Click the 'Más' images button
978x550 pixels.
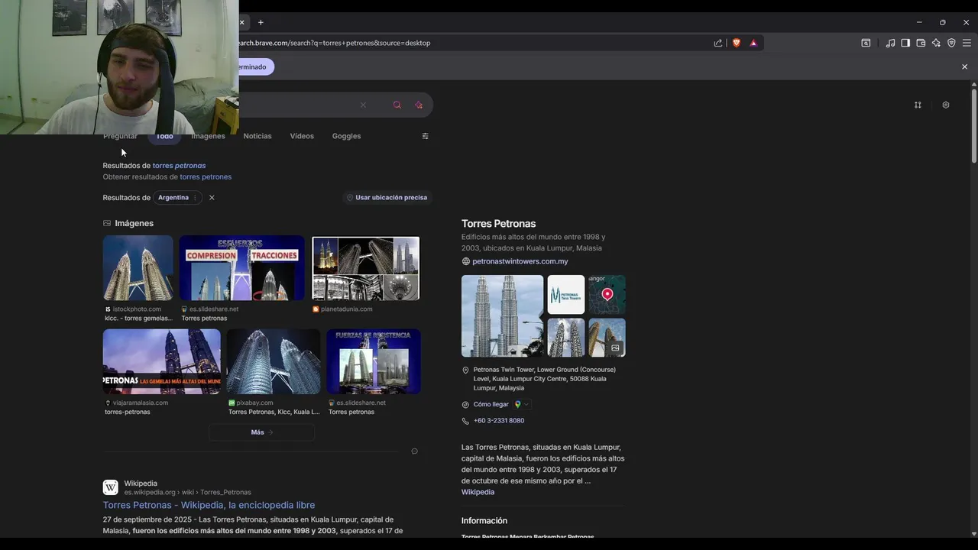pos(261,432)
